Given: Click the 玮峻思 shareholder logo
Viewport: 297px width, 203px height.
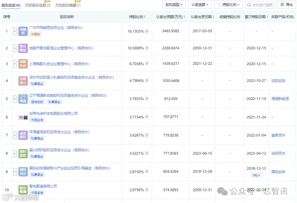Looking at the screenshot, I should click(x=23, y=31).
